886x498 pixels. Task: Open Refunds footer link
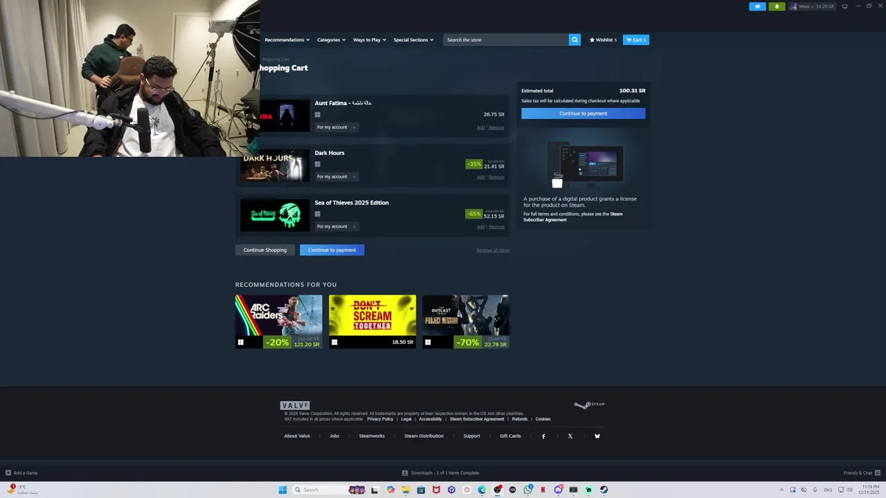click(520, 419)
